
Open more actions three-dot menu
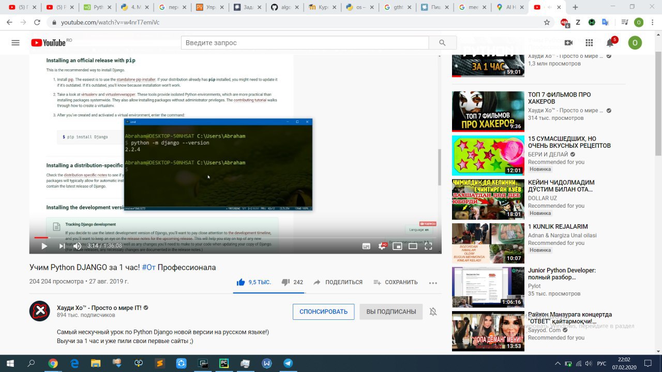click(x=433, y=283)
